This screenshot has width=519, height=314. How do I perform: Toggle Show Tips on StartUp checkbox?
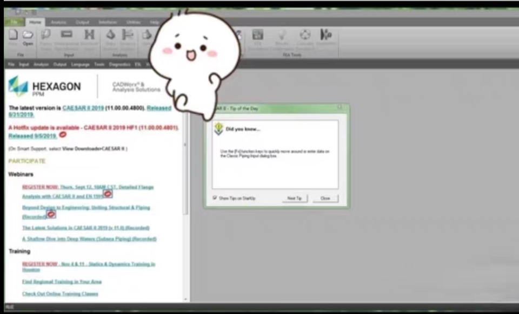coord(215,198)
